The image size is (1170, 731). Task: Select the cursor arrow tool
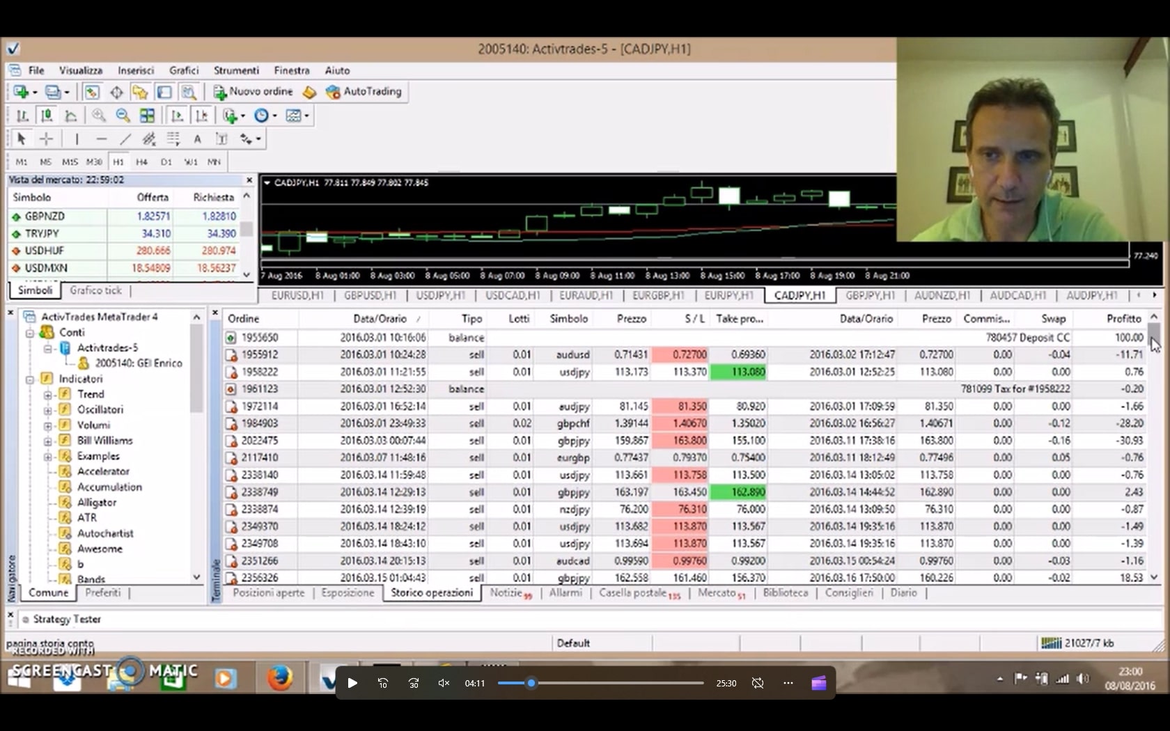pyautogui.click(x=21, y=139)
